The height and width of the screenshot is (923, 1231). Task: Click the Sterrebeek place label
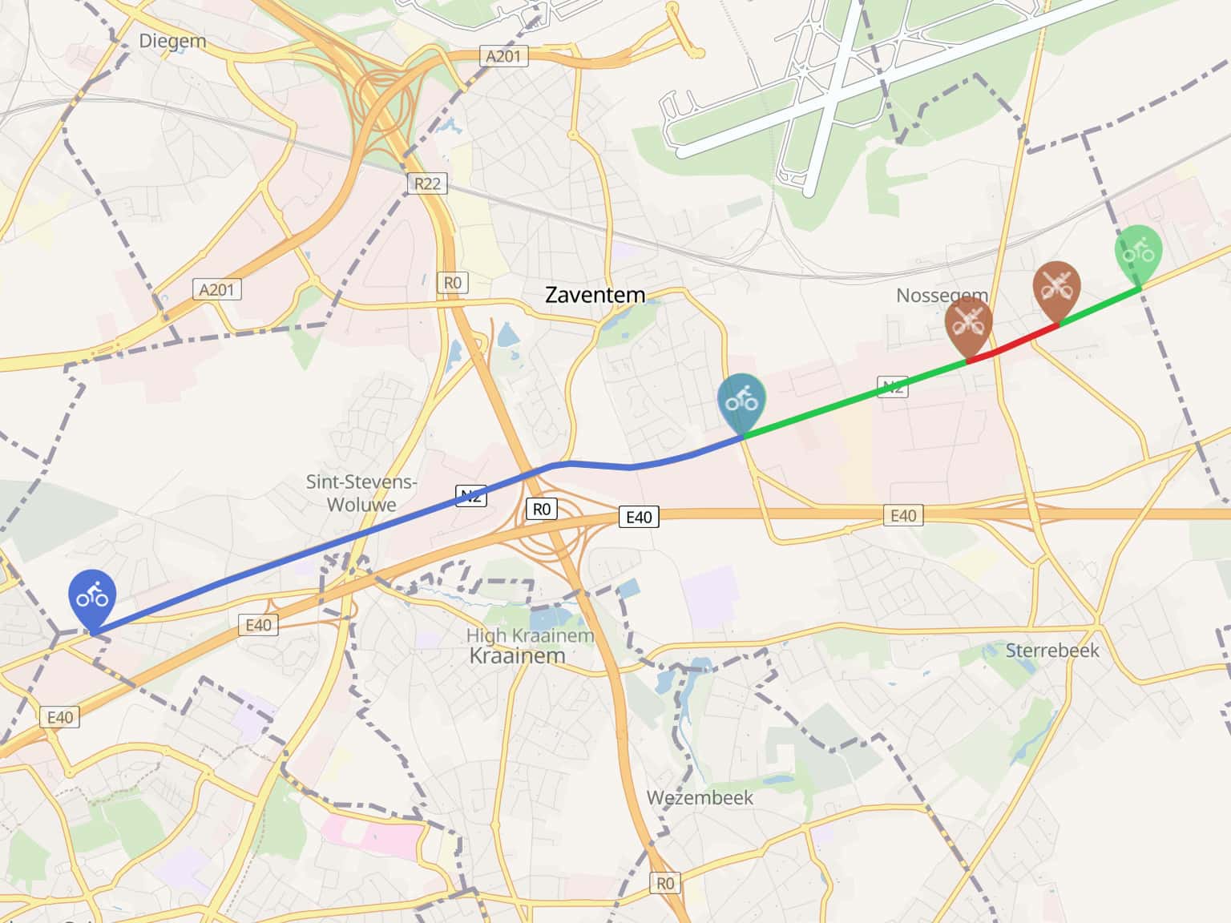coord(1052,650)
